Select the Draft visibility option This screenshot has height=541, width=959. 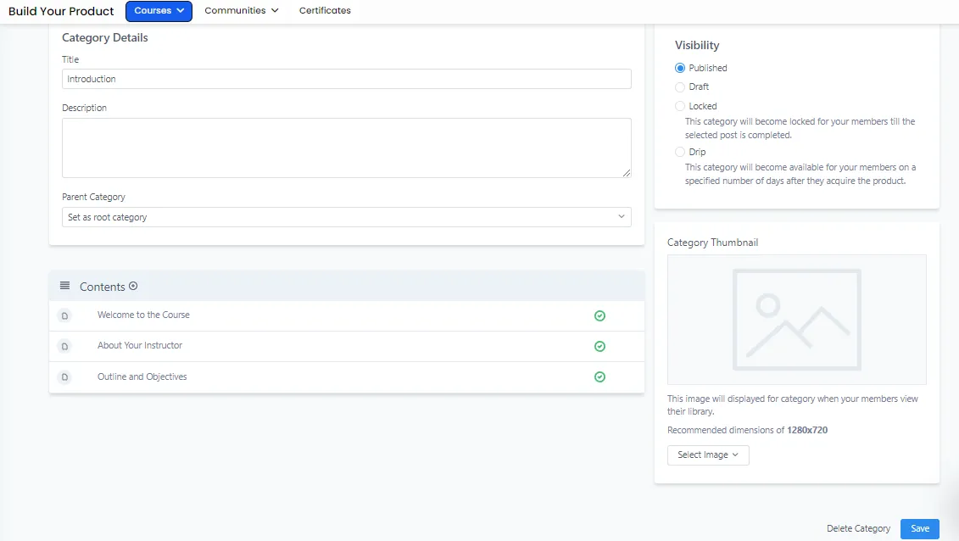[680, 86]
